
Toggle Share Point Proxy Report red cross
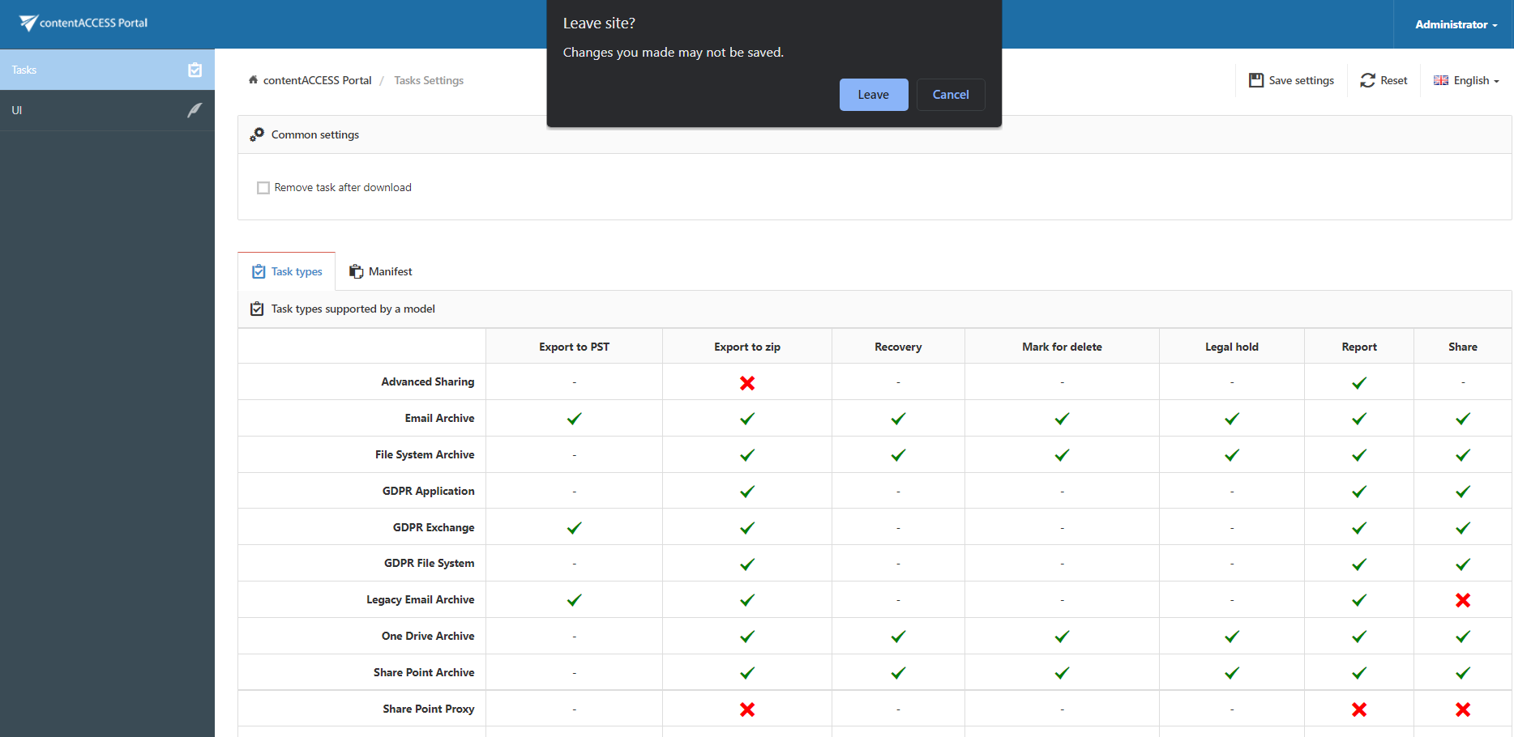coord(1358,709)
